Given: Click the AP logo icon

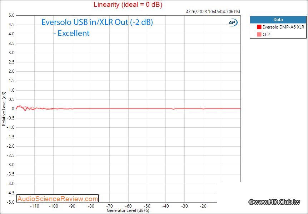Looking at the screenshot, I should click(x=233, y=22).
